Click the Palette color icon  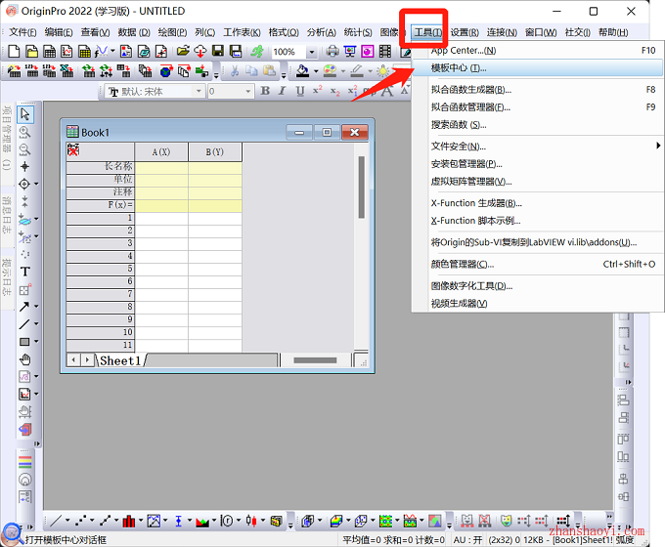(330, 71)
